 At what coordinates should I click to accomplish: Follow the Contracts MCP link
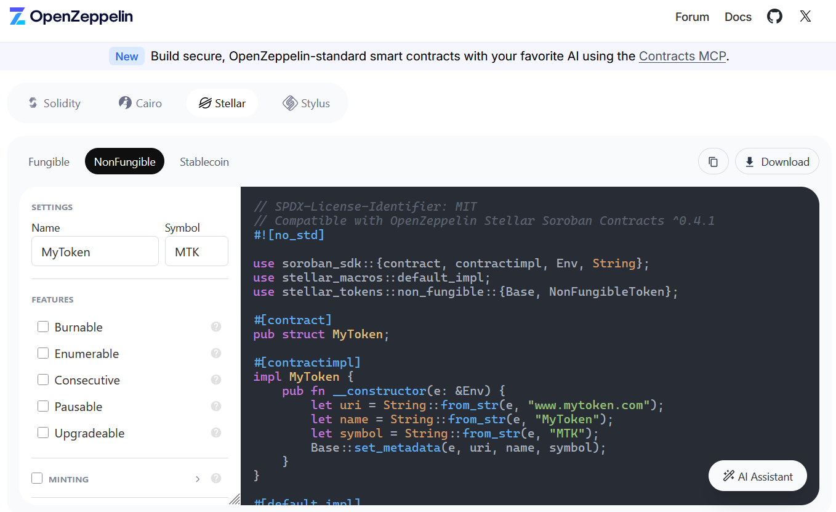(x=683, y=56)
